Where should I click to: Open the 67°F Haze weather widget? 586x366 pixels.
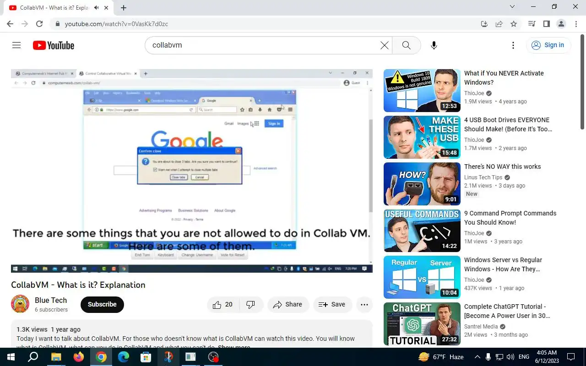coord(441,357)
